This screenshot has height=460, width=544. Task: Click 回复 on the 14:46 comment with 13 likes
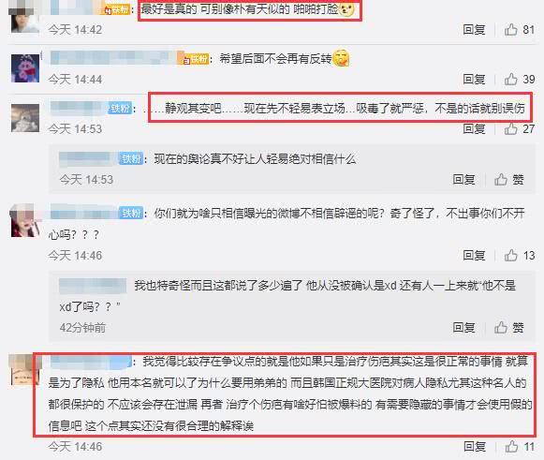[x=474, y=256]
